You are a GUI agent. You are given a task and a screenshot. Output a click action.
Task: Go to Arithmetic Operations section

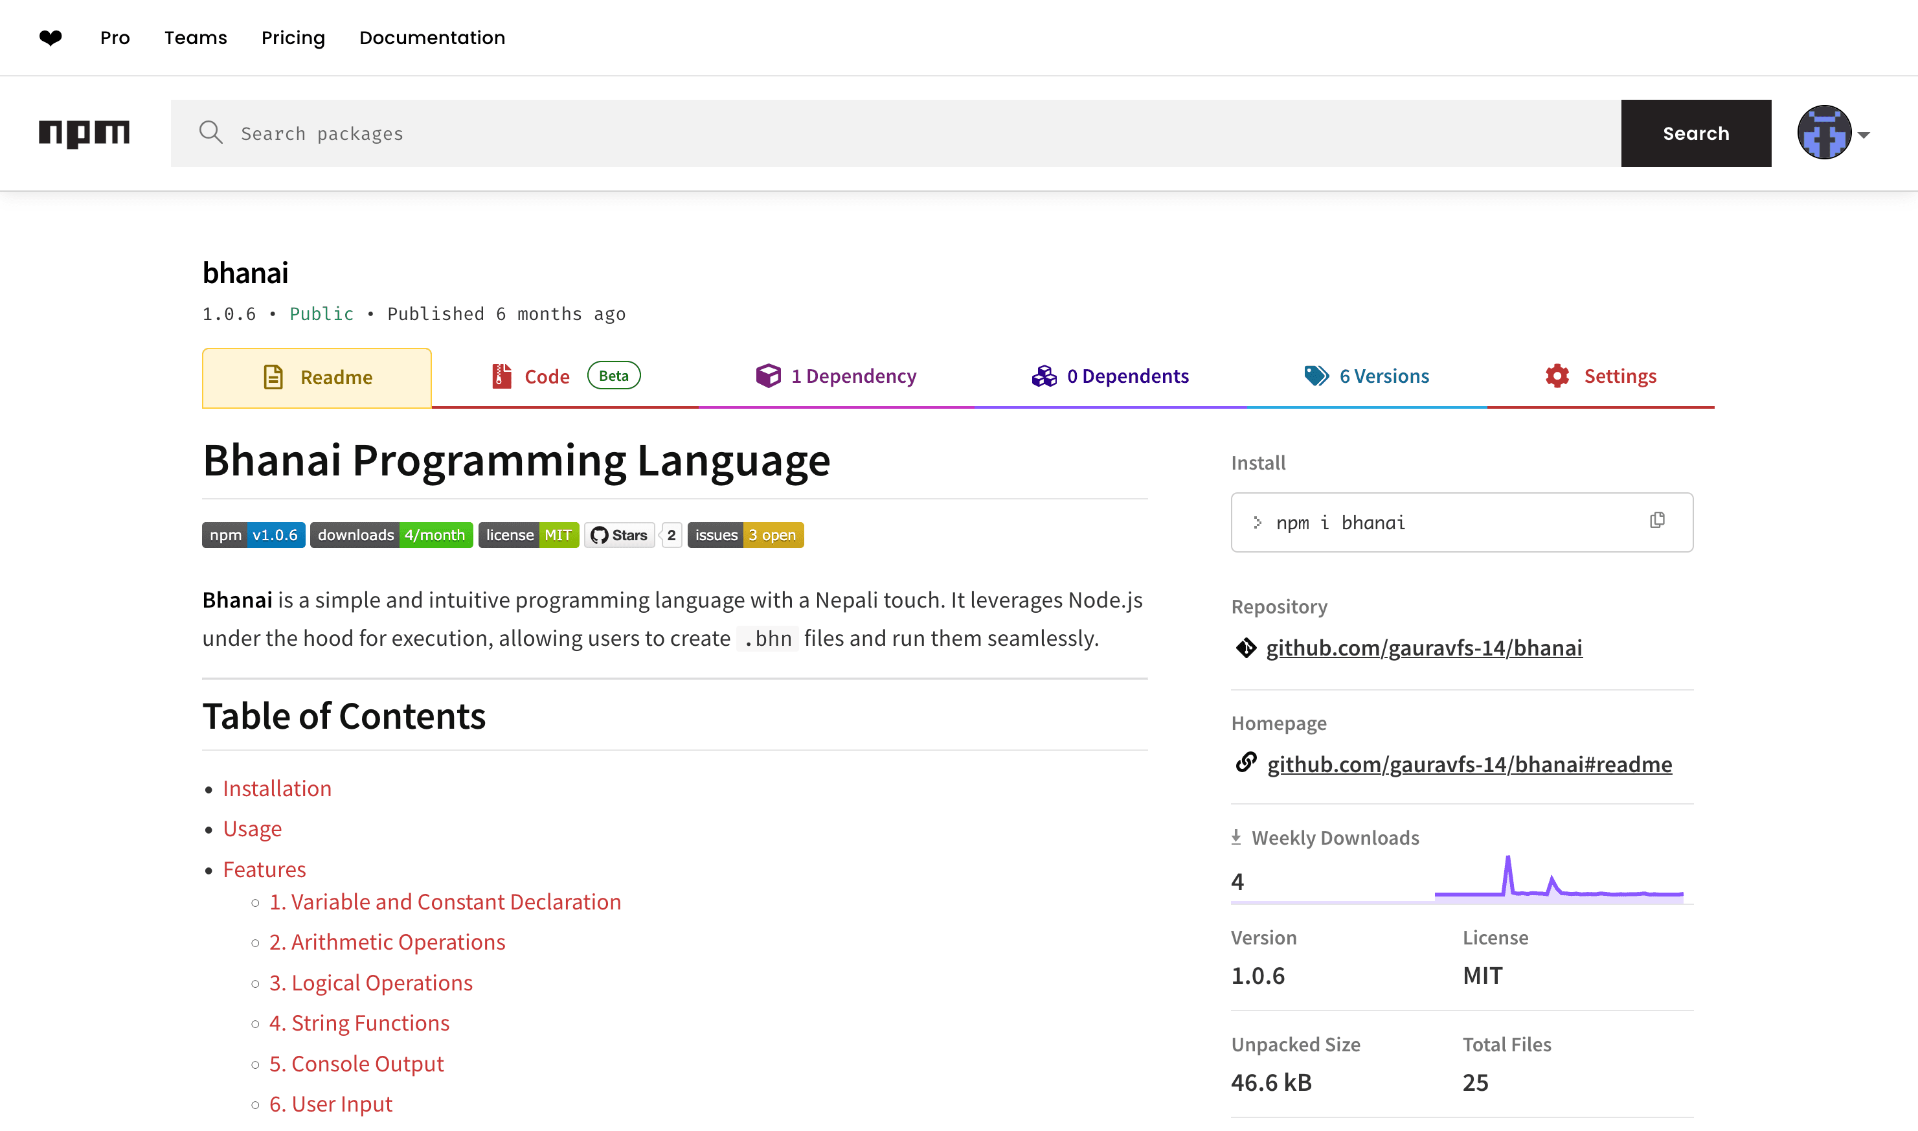tap(387, 942)
